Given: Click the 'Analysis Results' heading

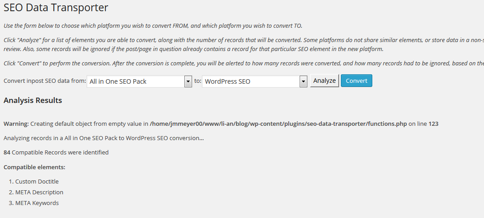Looking at the screenshot, I should click(x=33, y=100).
